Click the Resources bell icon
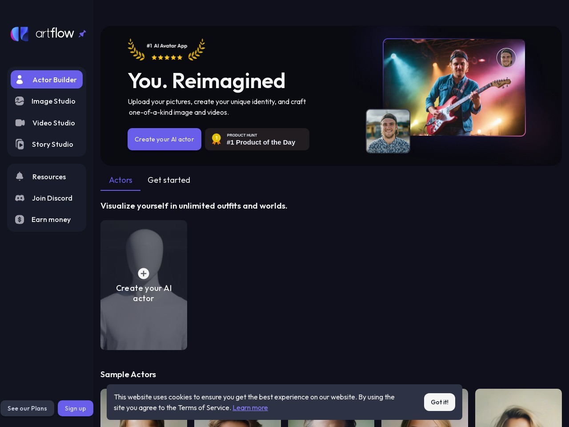 20,177
